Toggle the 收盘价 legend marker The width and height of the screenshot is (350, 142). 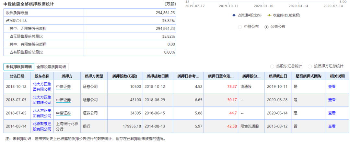coord(269,15)
